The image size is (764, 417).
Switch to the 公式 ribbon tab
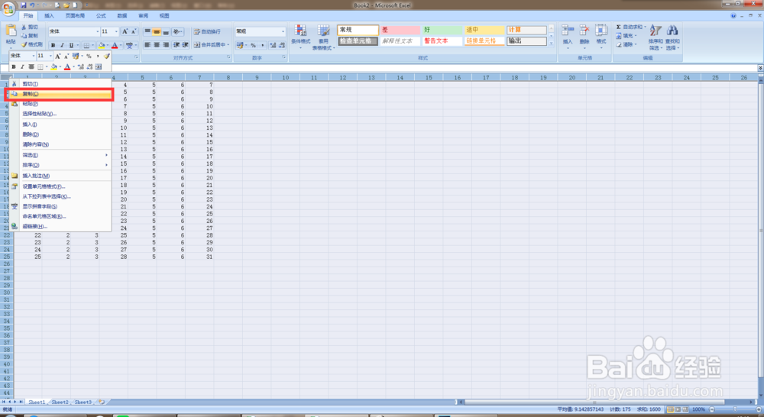[x=101, y=15]
